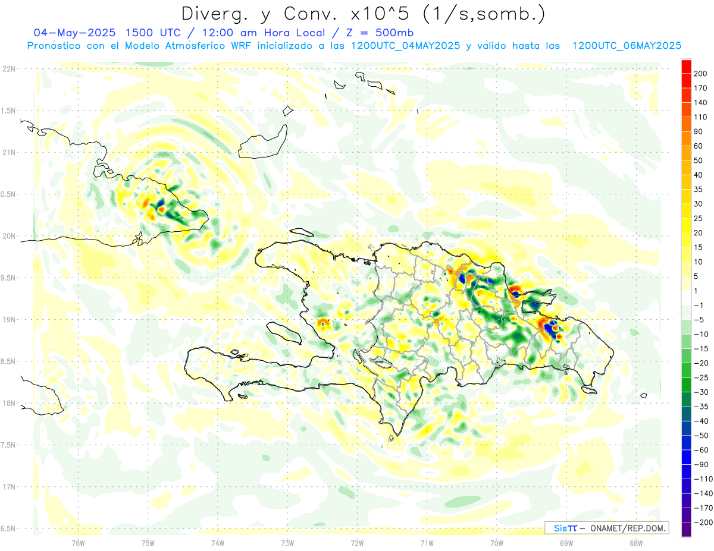Click the '-60' color scale value
The height and width of the screenshot is (551, 714).
[701, 450]
